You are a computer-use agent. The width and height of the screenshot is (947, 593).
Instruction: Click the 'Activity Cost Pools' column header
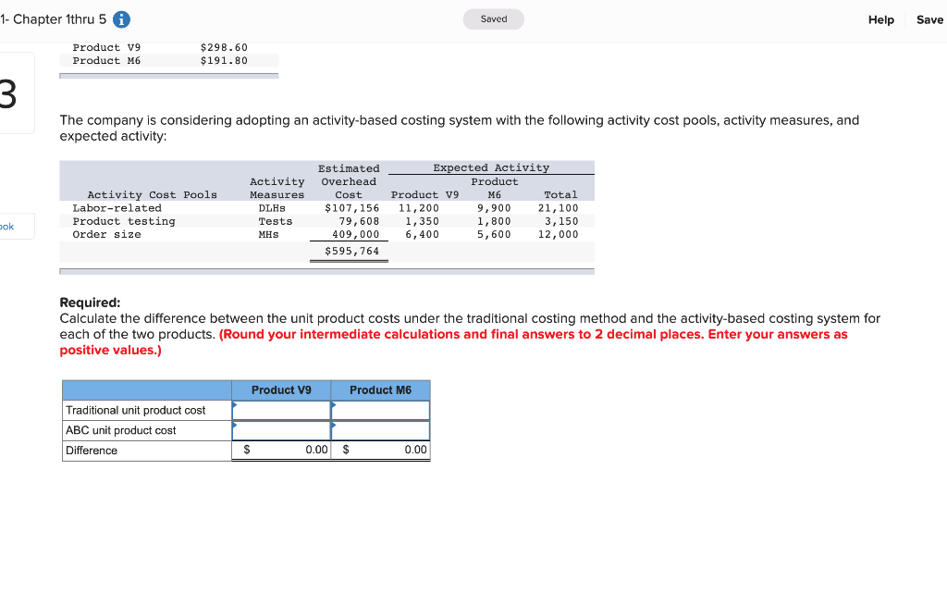click(x=153, y=195)
